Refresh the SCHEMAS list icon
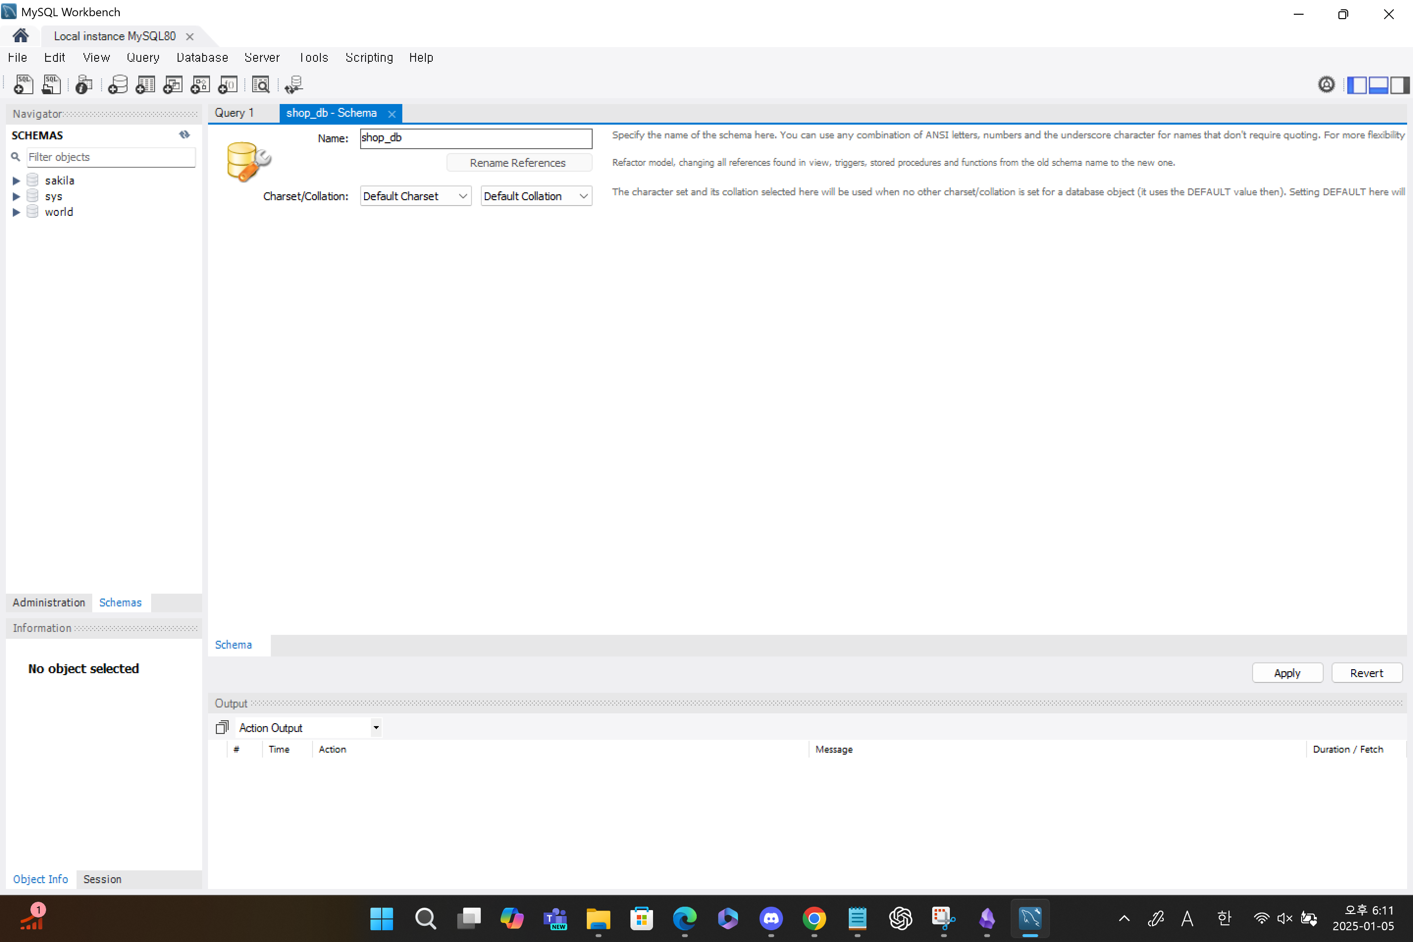The image size is (1413, 942). point(184,134)
